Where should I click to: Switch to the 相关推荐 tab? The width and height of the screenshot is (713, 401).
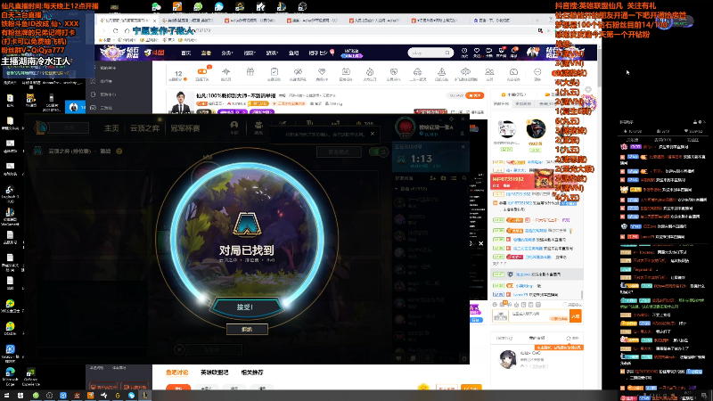[x=252, y=372]
